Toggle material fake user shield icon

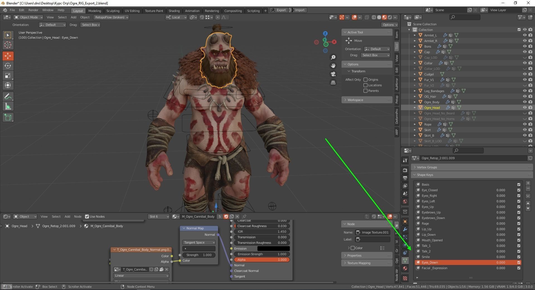(226, 217)
